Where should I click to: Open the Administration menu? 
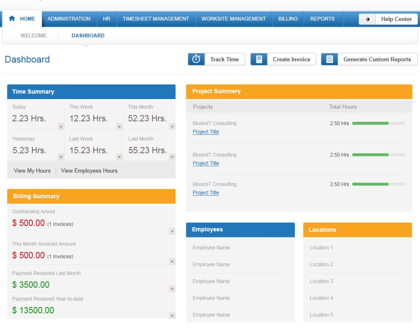point(69,19)
